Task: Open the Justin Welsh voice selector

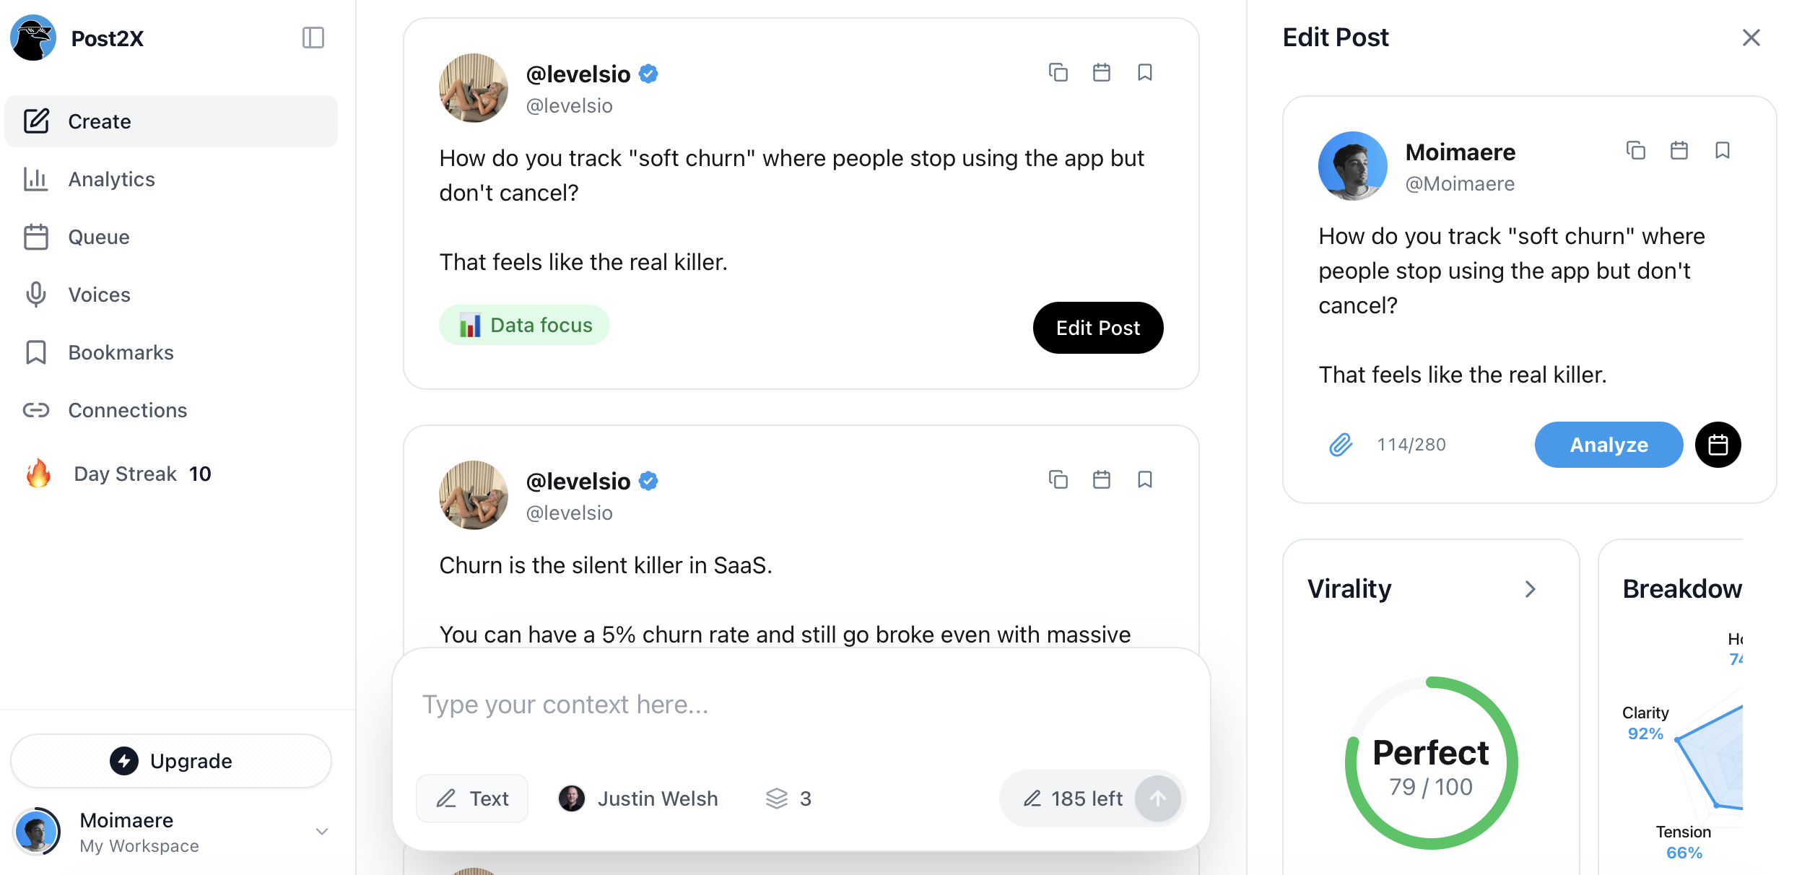Action: coord(638,798)
